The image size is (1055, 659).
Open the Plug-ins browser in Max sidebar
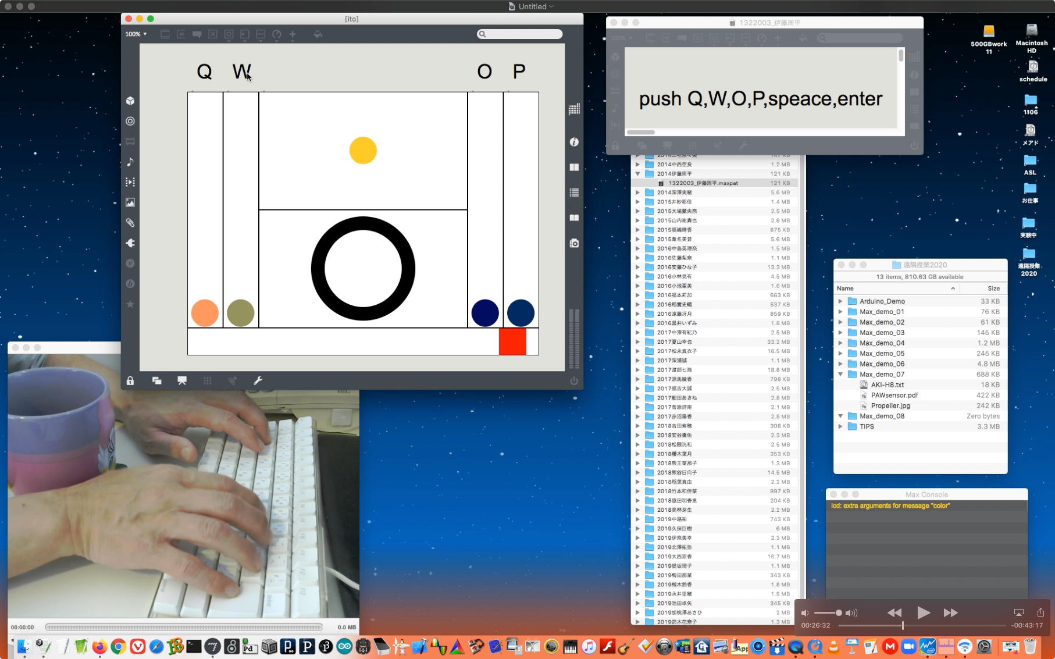[x=130, y=243]
